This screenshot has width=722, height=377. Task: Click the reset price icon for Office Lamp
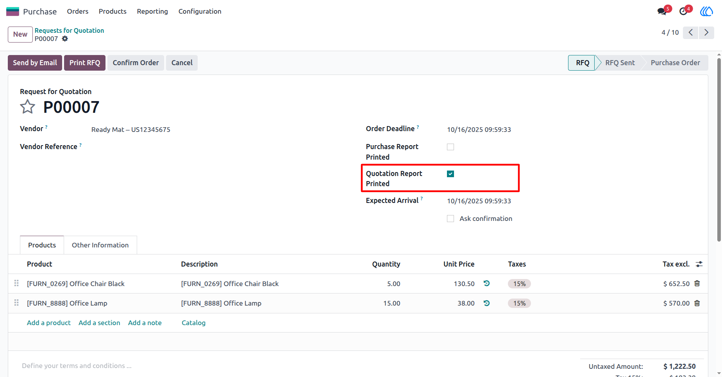(486, 303)
